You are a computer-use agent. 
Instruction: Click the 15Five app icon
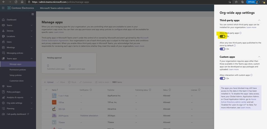coord(54,102)
